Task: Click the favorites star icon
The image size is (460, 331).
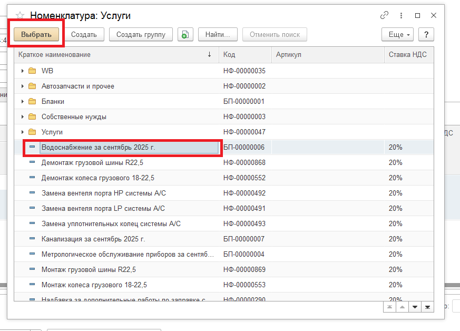Action: (20, 15)
